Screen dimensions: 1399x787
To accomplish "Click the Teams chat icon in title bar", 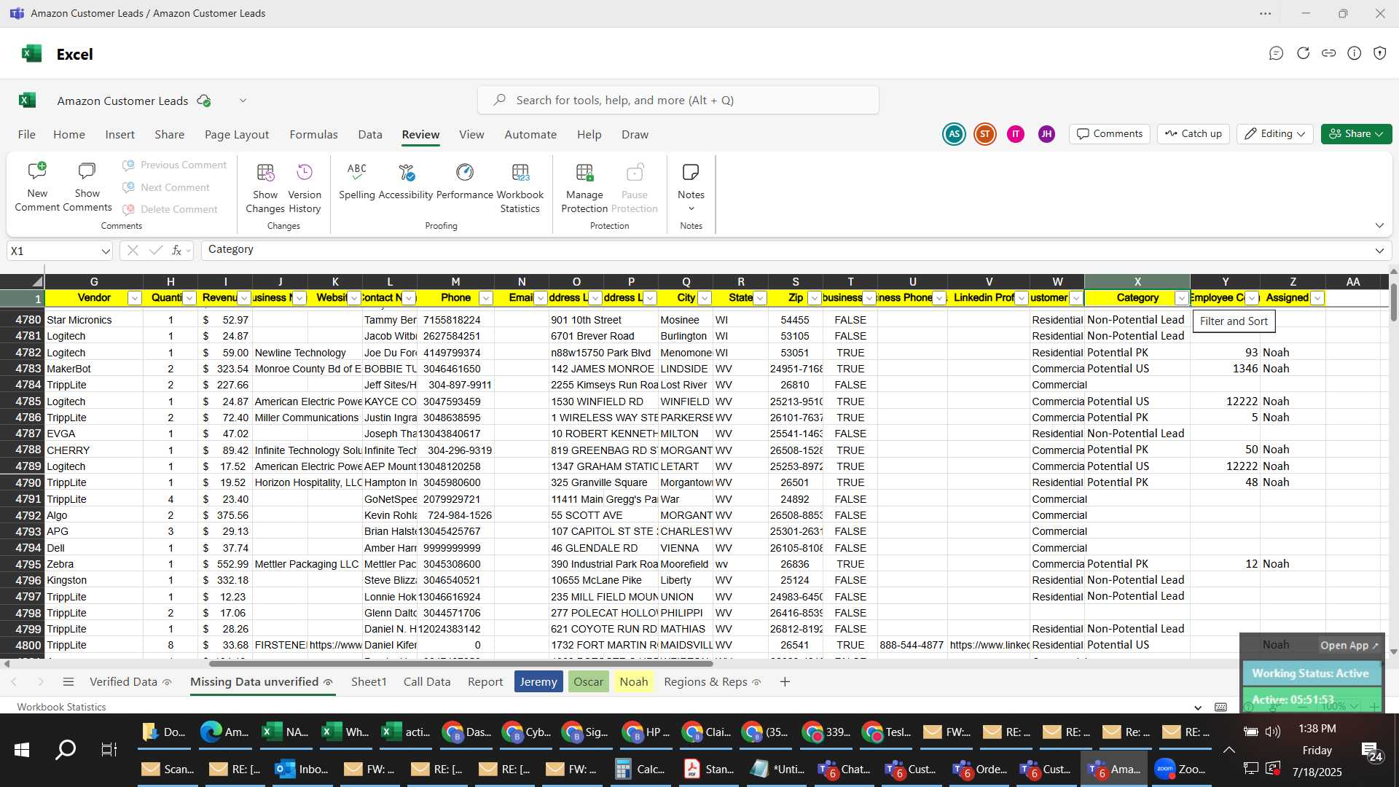I will click(x=1276, y=53).
